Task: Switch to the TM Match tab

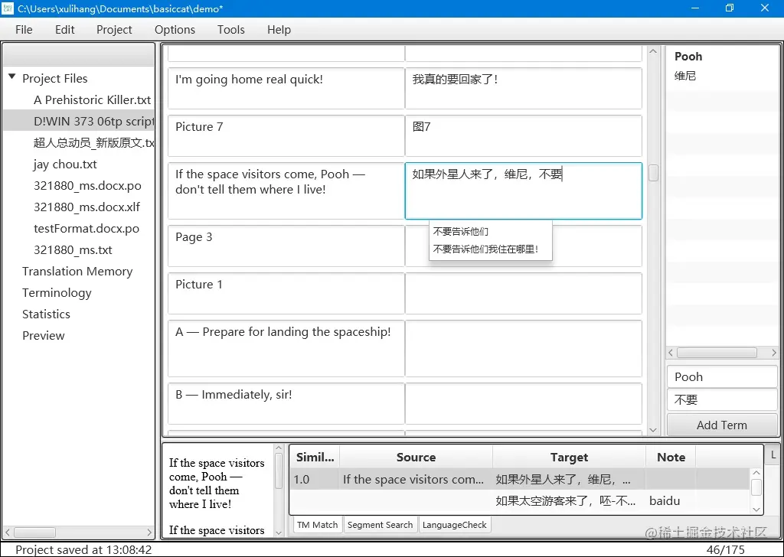Action: click(x=318, y=525)
